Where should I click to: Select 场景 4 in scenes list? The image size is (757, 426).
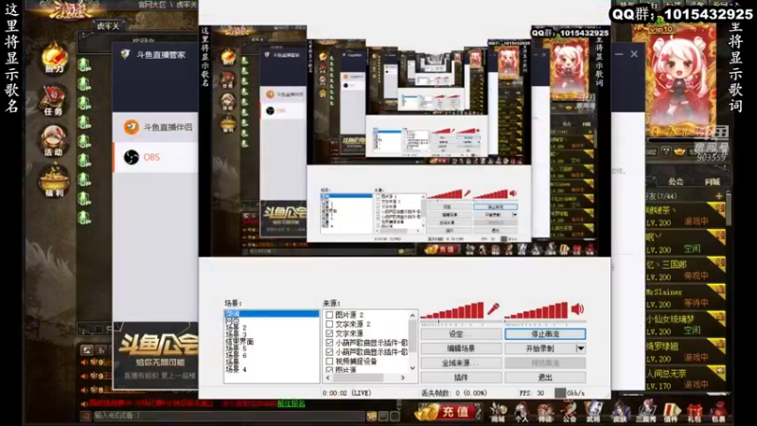236,369
